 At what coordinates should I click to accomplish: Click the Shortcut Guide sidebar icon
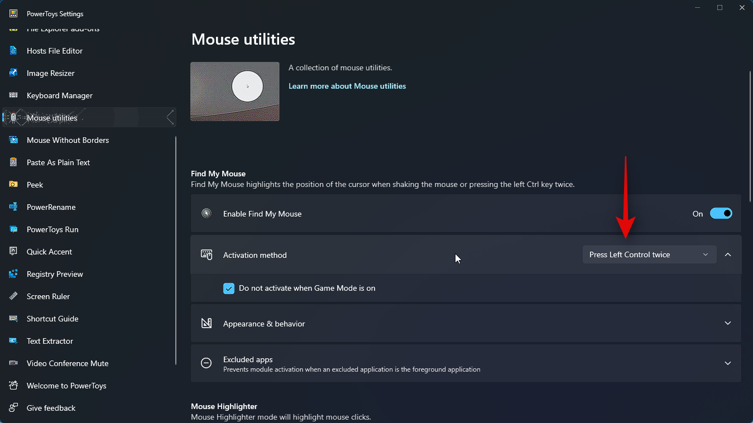click(x=13, y=319)
